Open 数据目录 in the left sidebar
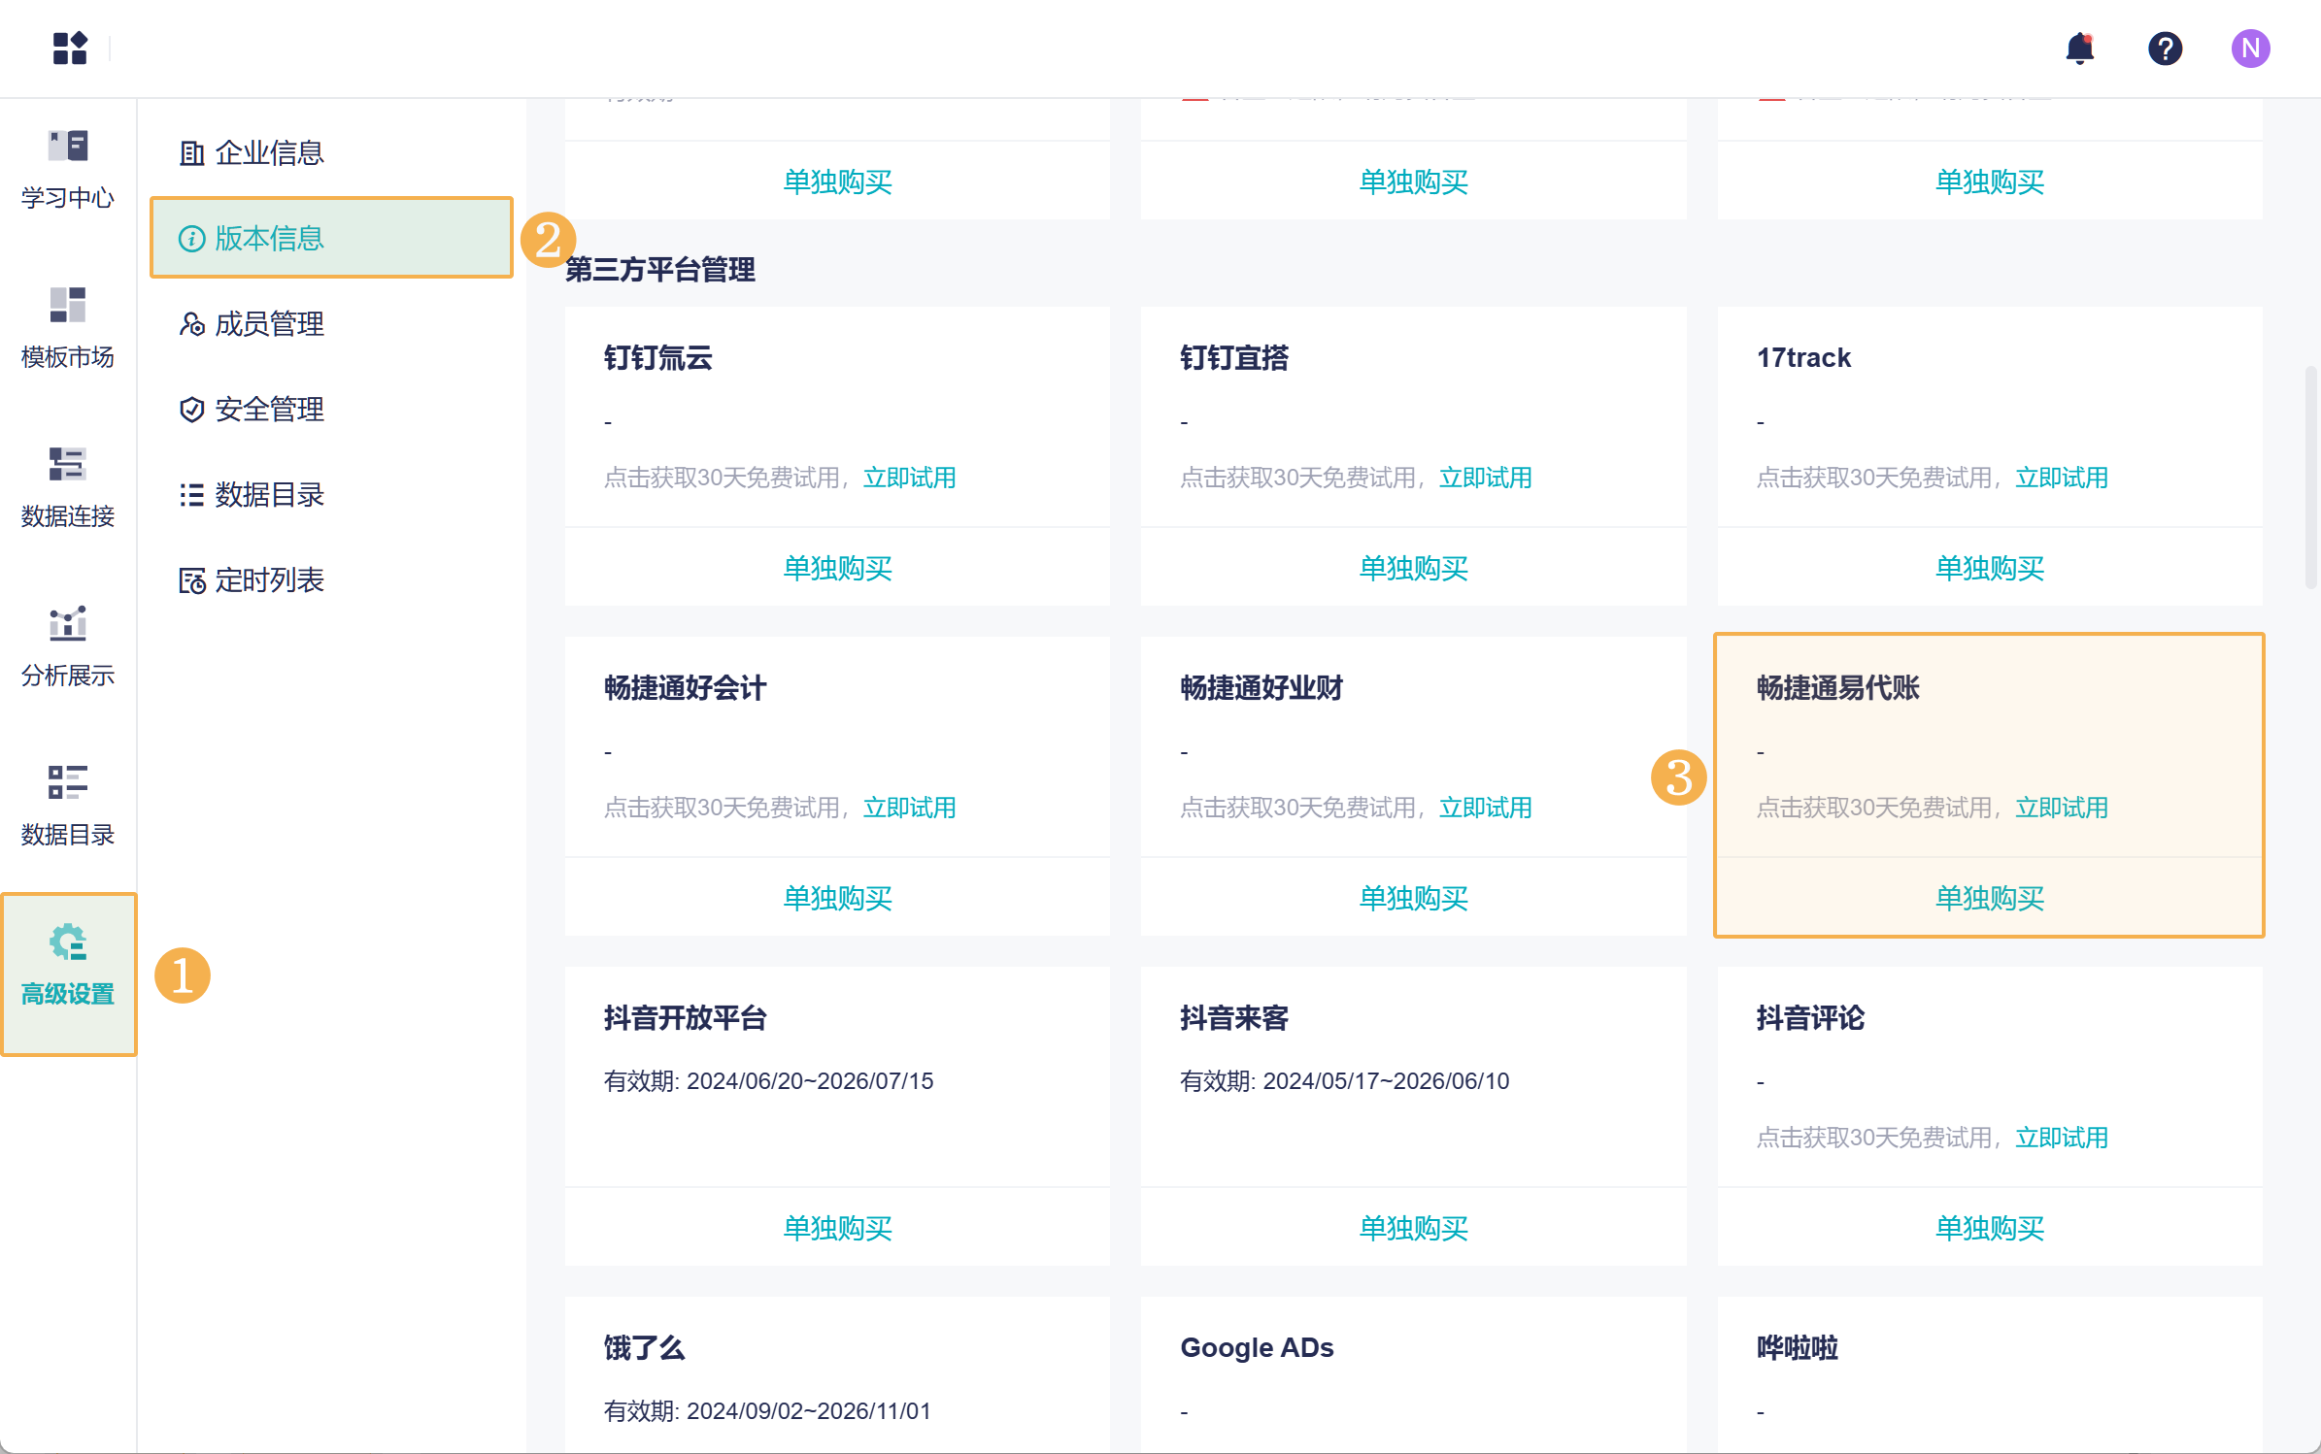2321x1454 pixels. tap(68, 806)
